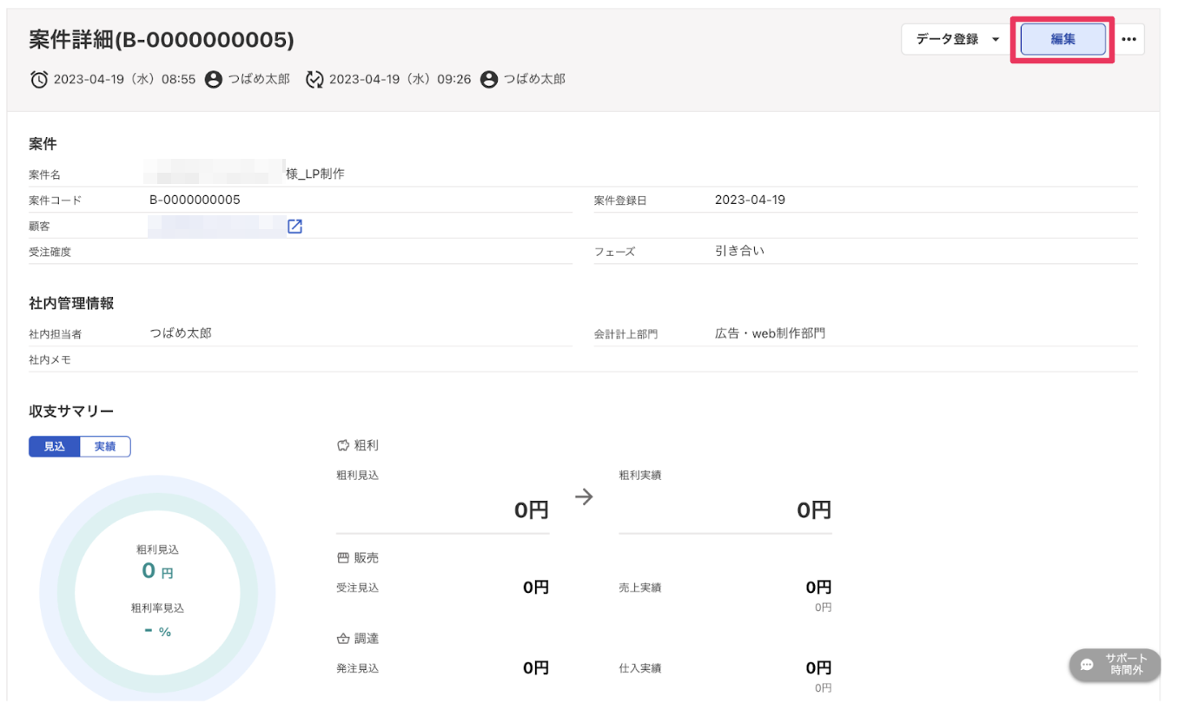Screen dimensions: 1178x710
Task: Click the 売上実績 0円 value
Action: click(x=818, y=588)
